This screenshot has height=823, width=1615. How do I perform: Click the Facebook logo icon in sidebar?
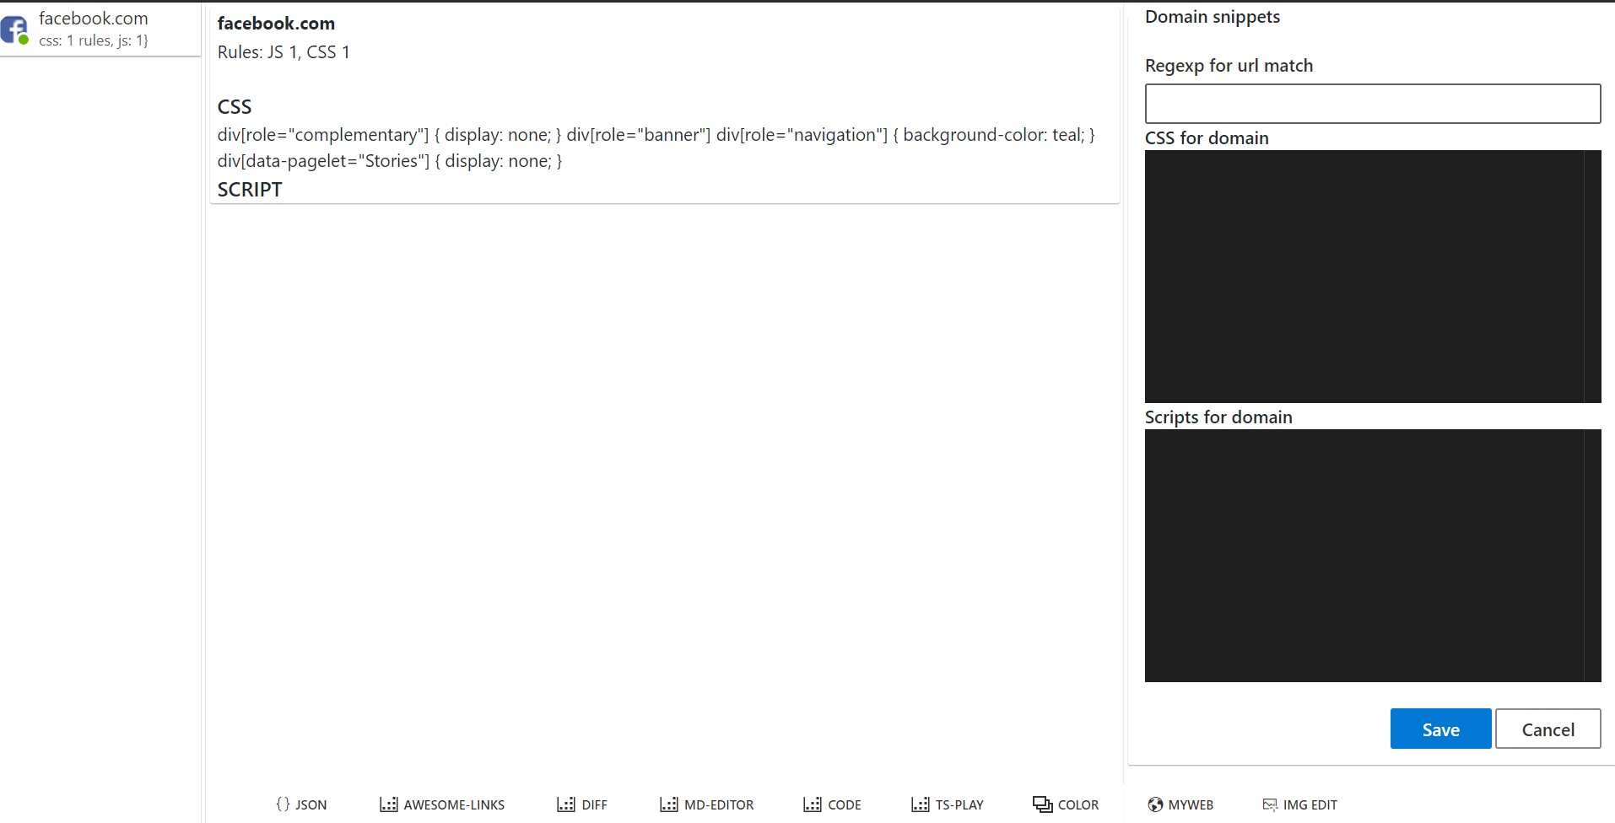pos(14,30)
